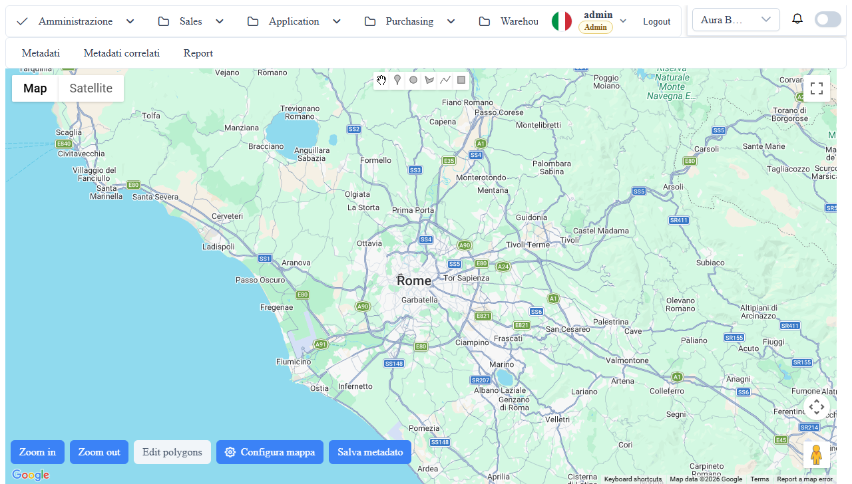Viewport: 852px width, 484px height.
Task: Open the Aura B… combo box
Action: [x=736, y=20]
